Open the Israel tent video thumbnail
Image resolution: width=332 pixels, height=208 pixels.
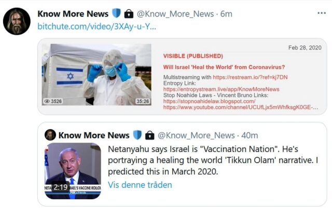96,75
